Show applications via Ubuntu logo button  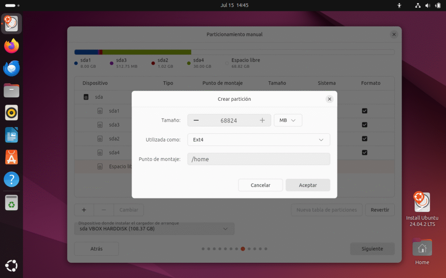pyautogui.click(x=11, y=266)
